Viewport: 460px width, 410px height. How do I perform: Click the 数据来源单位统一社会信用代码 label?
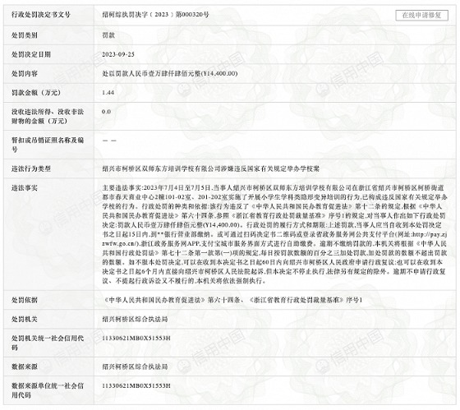click(x=48, y=390)
